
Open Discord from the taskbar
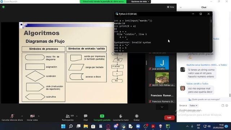click(x=116, y=126)
